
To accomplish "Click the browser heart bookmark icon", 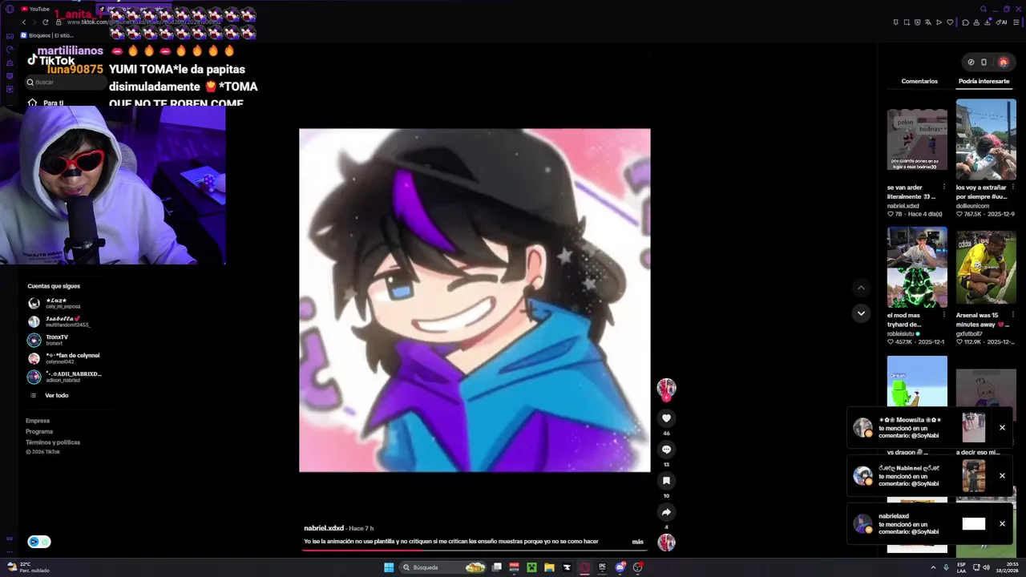I will click(x=950, y=22).
